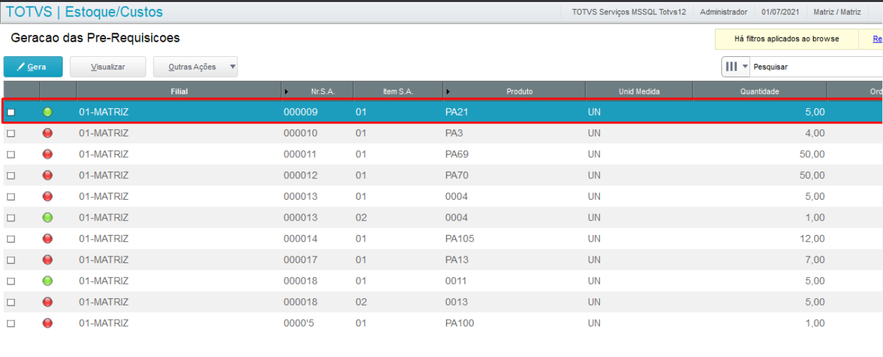Select the checkbox for S.A. 000012
This screenshot has width=883, height=357.
(x=11, y=176)
